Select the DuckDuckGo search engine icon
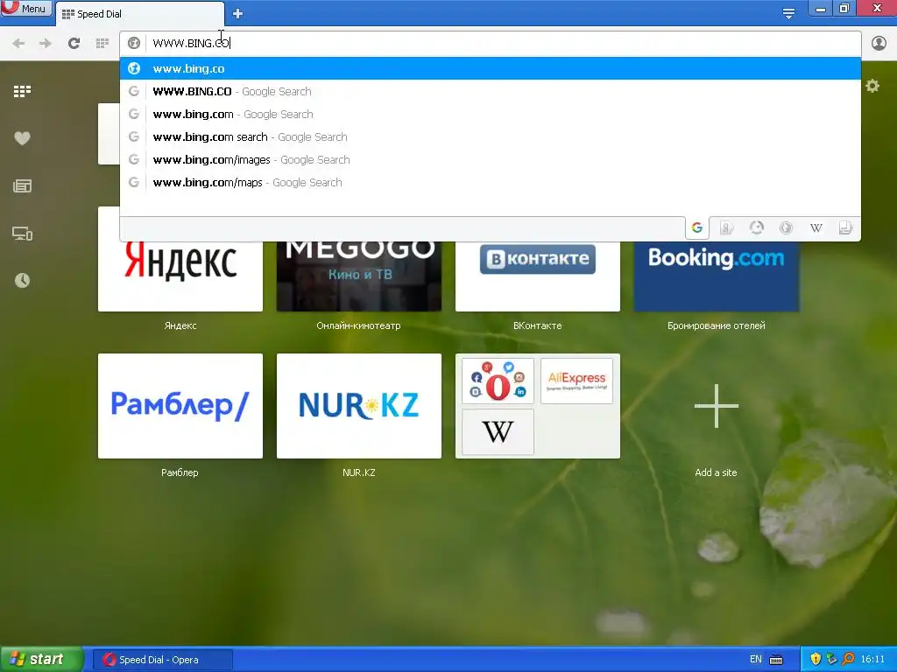 (786, 228)
